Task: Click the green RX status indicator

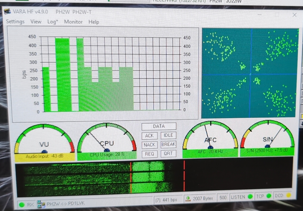Action: [x=22, y=205]
